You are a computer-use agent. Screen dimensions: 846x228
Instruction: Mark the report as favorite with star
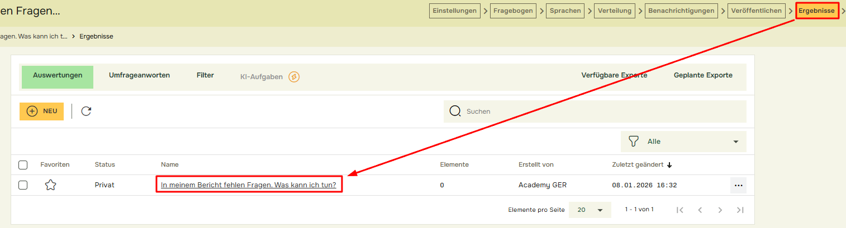pos(50,185)
